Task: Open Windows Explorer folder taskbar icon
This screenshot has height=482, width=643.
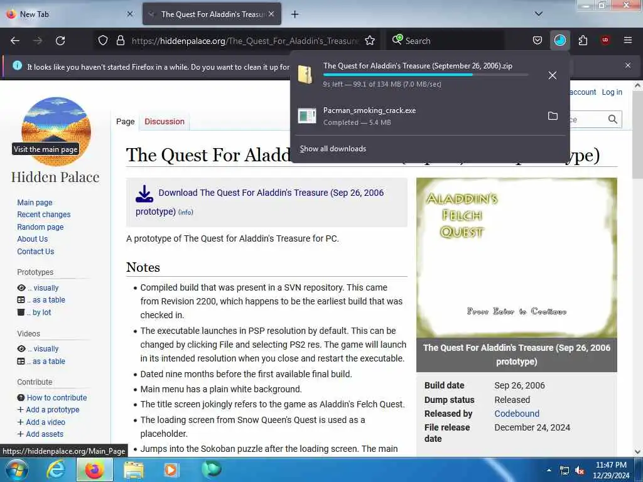Action: click(x=133, y=469)
